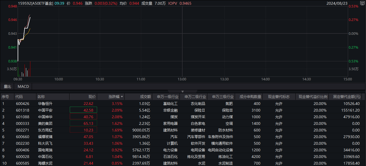366x166 pixels.
Task: Click stock code 601088 for 中国神华
Action: click(x=22, y=117)
